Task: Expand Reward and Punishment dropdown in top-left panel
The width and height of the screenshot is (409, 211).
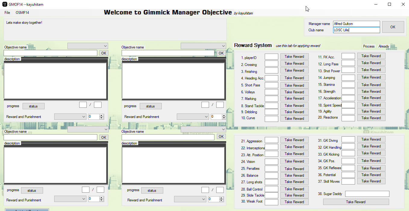Action: click(x=70, y=116)
